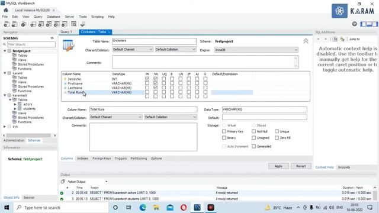Create new view toolbar icon
Image resolution: width=379 pixels, height=213 pixels.
pos(49,24)
